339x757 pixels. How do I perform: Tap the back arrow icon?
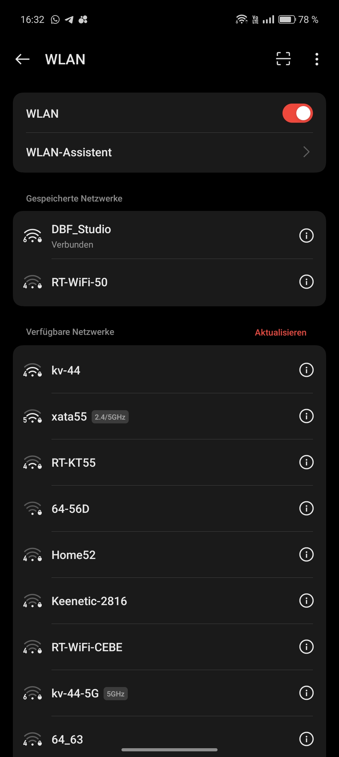coord(23,59)
